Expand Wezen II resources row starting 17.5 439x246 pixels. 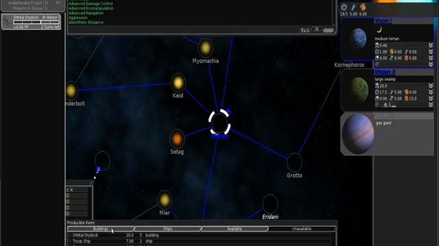tap(431, 92)
